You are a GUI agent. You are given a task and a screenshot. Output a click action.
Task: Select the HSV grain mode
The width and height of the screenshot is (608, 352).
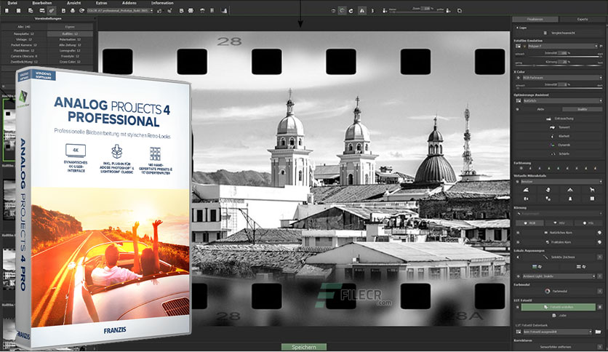pyautogui.click(x=559, y=223)
